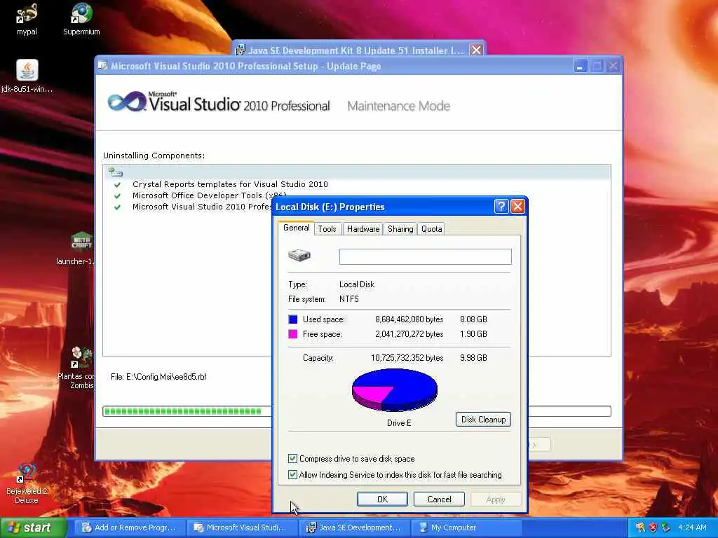Viewport: 718px width, 538px height.
Task: Open the Supermium desktop shortcut
Action: (x=81, y=20)
